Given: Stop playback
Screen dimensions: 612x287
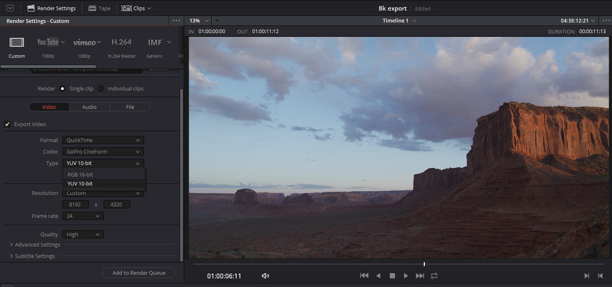Looking at the screenshot, I should tap(392, 276).
